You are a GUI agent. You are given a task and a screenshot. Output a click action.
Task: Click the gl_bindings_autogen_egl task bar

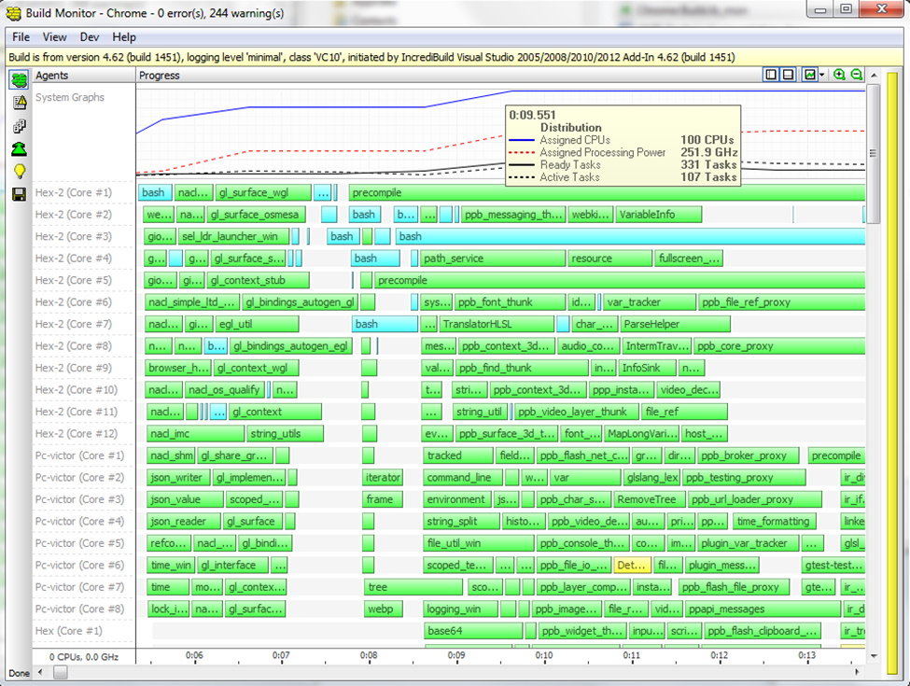(290, 346)
